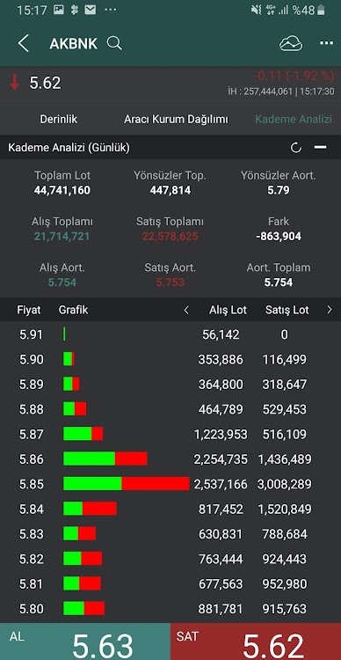Viewport: 341px width, 660px height.
Task: Tap Yönsüzler Top. value 447,814
Action: tap(170, 190)
